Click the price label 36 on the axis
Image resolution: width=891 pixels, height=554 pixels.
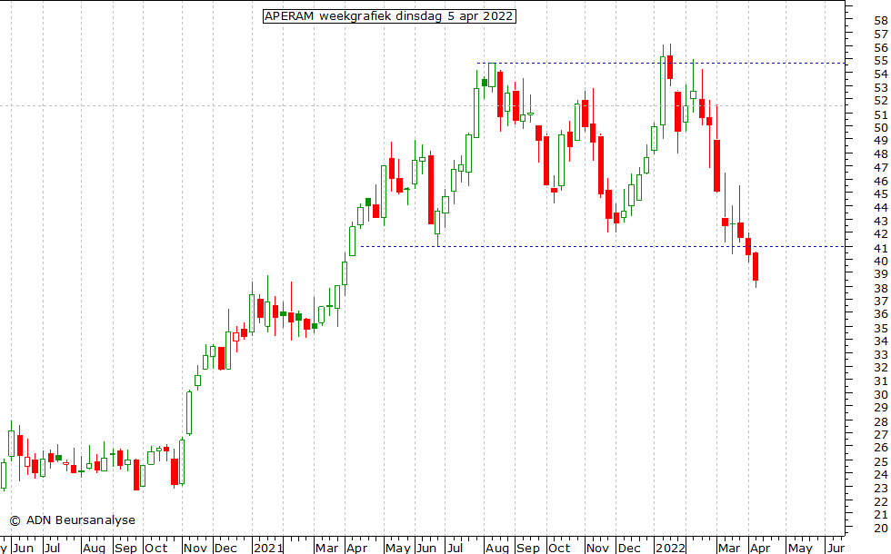coord(881,314)
